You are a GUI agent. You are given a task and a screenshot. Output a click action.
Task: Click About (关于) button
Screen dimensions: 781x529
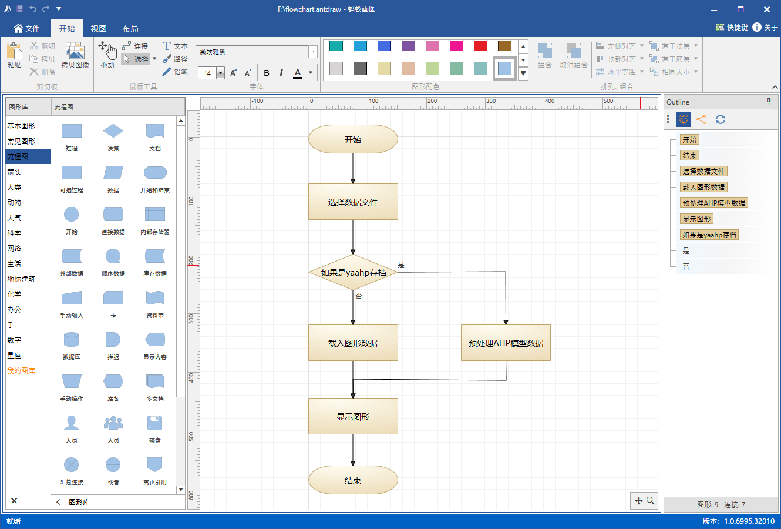(x=765, y=27)
